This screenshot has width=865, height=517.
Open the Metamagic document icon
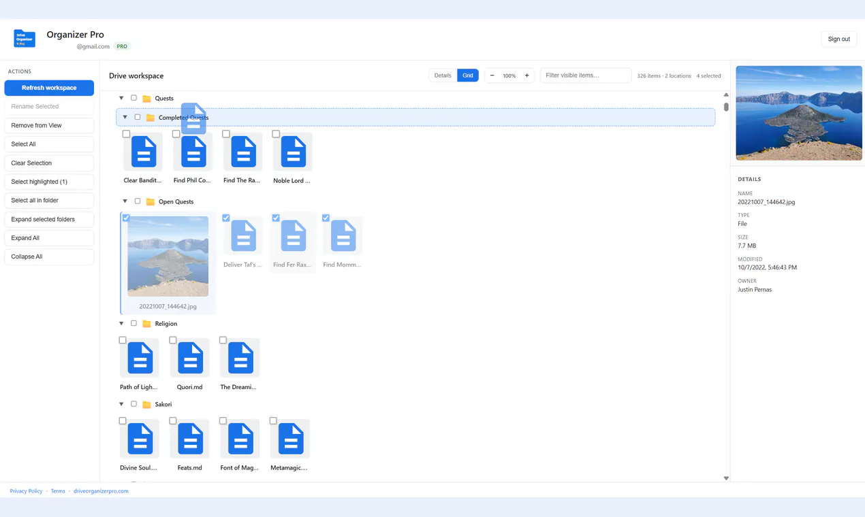coord(291,439)
